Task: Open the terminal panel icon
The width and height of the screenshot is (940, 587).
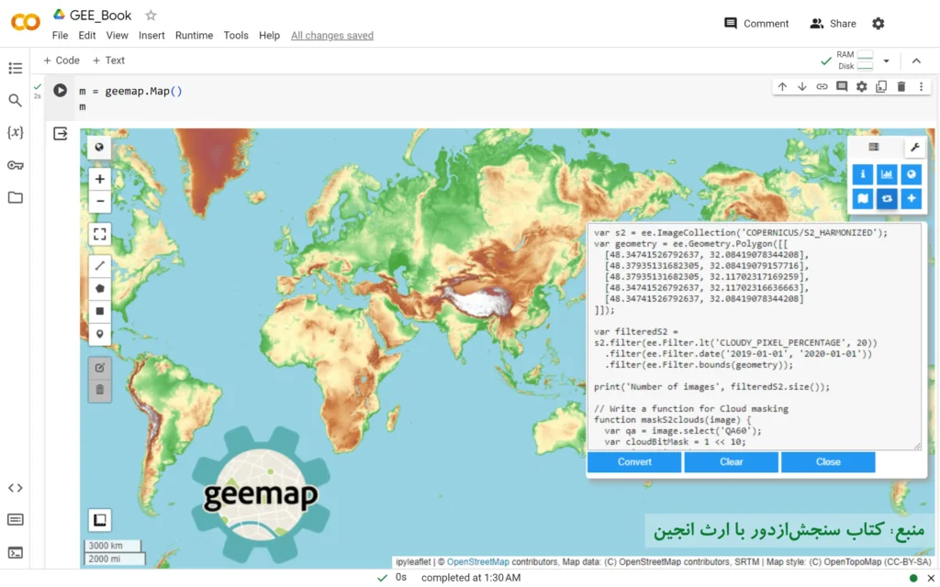Action: (x=16, y=552)
